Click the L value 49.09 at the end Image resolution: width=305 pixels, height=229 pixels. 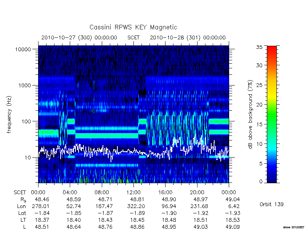(233, 227)
